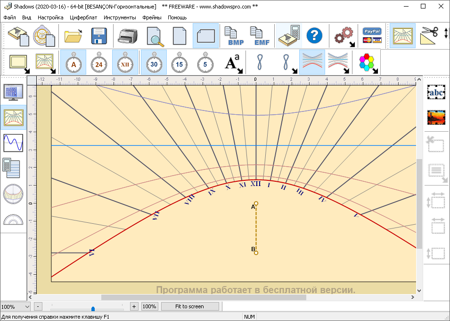Image resolution: width=450 pixels, height=321 pixels.
Task: Click the floppy disk save icon
Action: (x=99, y=36)
